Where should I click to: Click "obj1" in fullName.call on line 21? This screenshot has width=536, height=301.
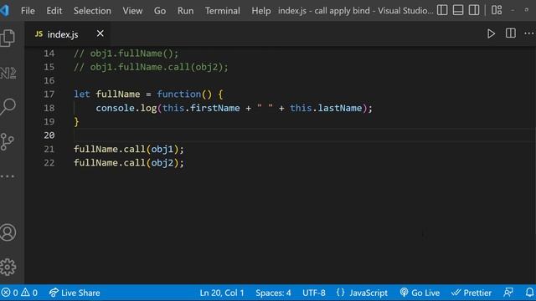pos(162,149)
